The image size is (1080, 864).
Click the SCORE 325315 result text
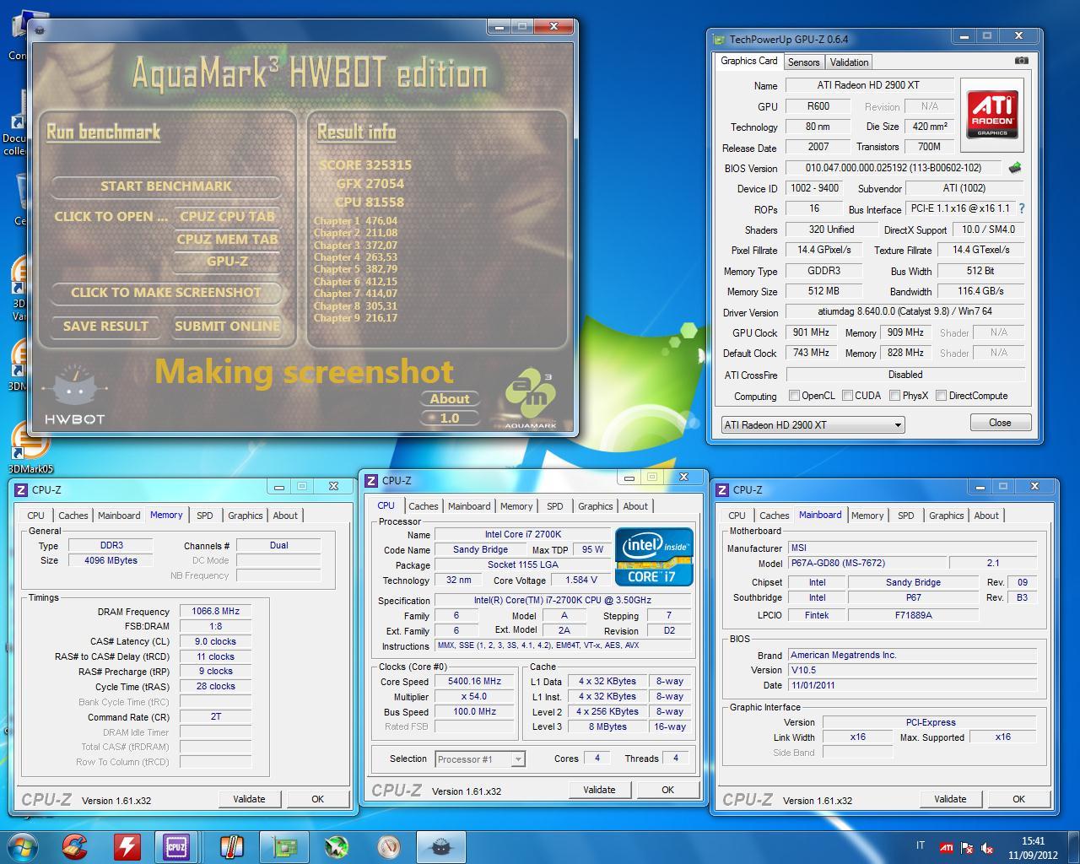click(x=365, y=165)
